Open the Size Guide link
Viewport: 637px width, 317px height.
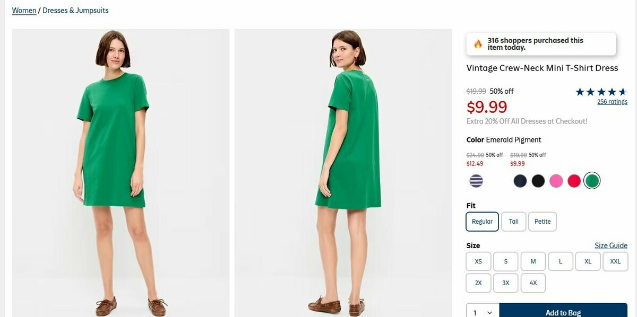point(611,245)
